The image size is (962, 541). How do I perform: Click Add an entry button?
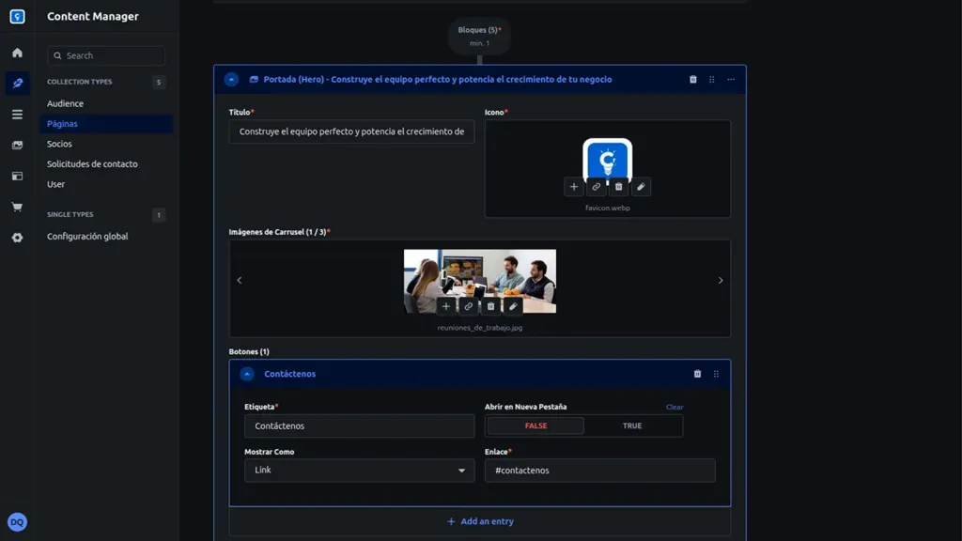tap(480, 521)
